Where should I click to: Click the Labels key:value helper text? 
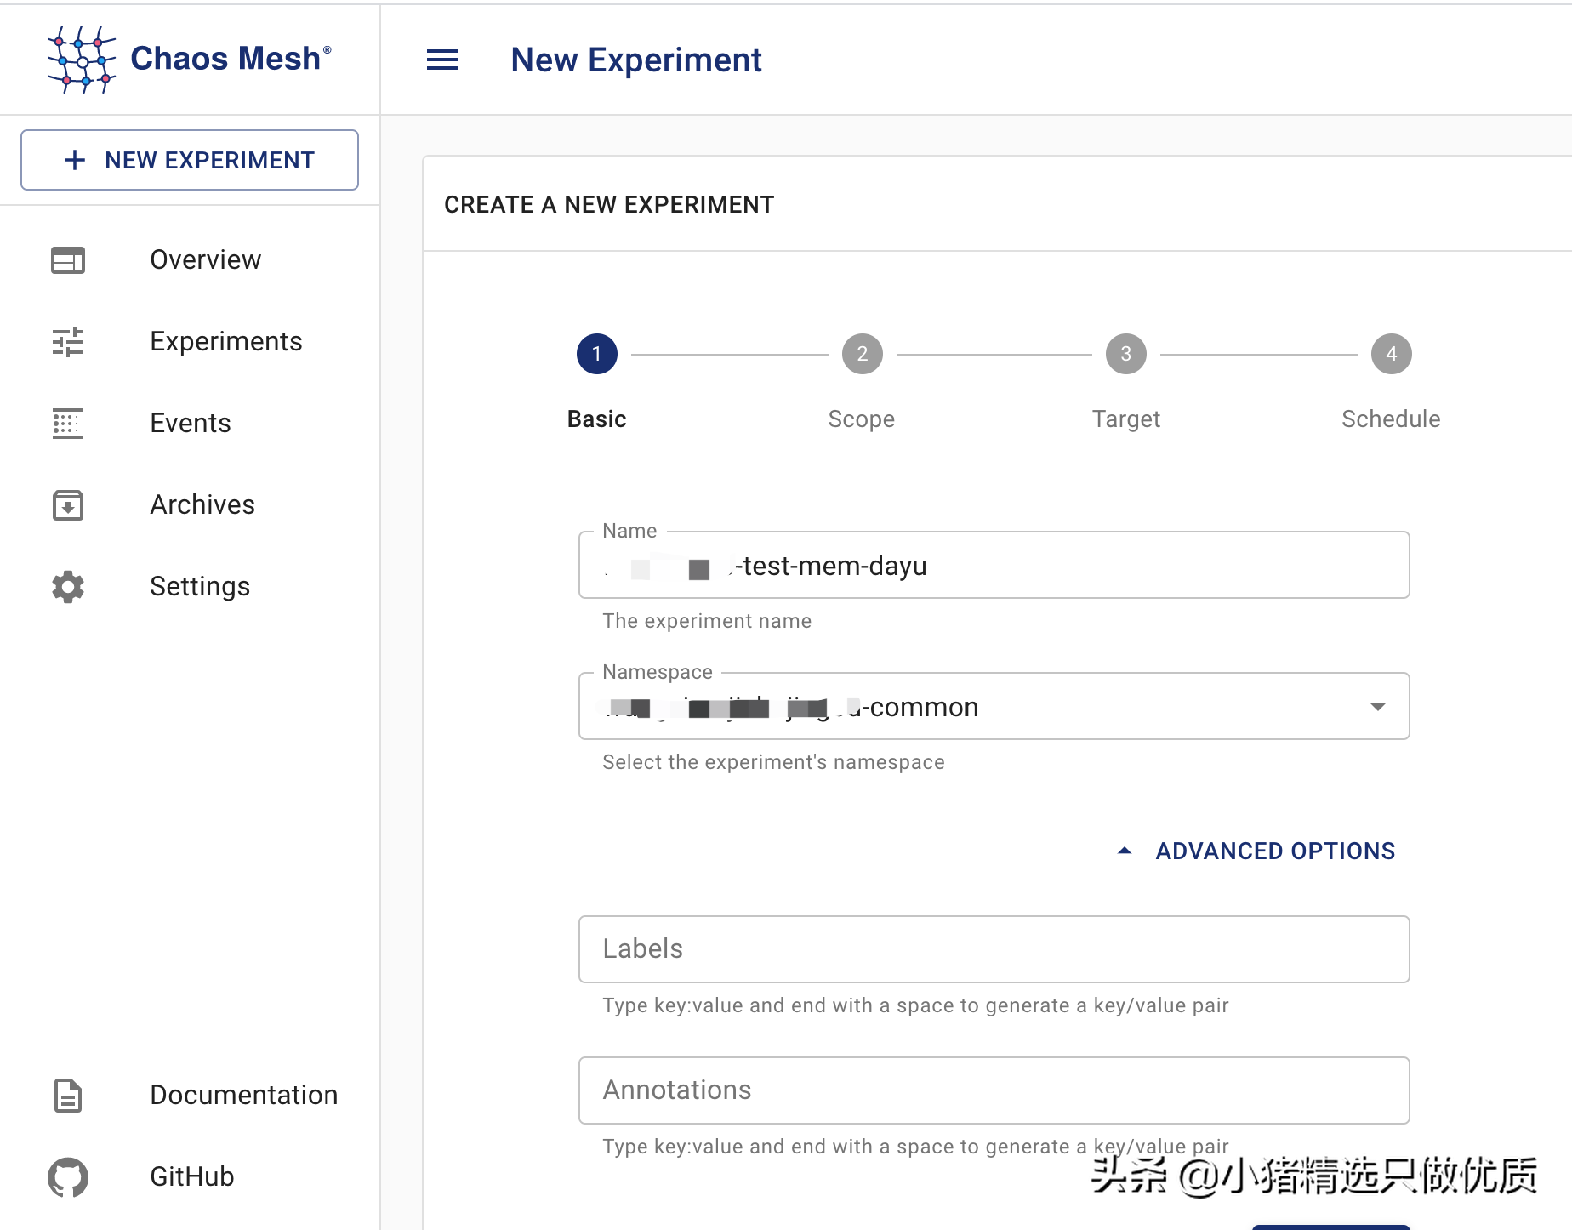pyautogui.click(x=915, y=1005)
